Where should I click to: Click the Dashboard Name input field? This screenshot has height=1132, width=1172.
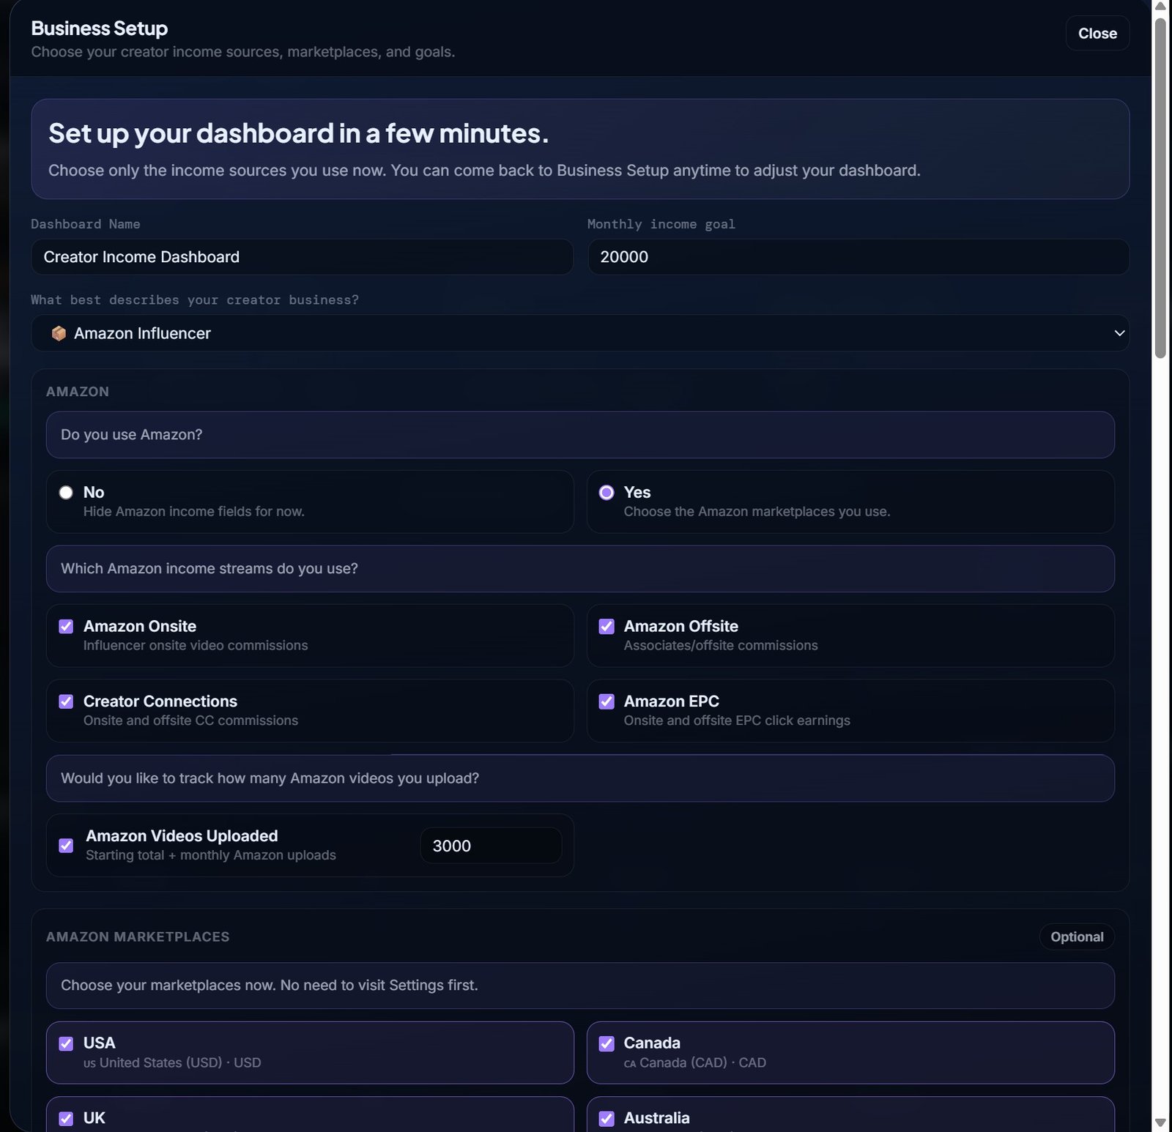[302, 257]
